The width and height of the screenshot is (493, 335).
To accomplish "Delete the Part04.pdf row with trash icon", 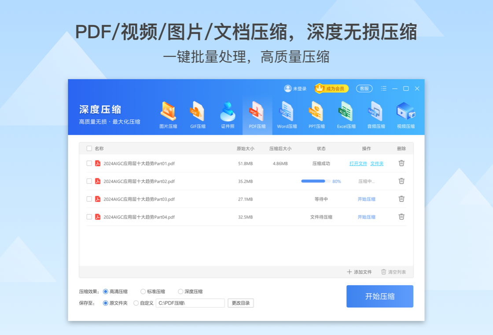I will [x=401, y=216].
